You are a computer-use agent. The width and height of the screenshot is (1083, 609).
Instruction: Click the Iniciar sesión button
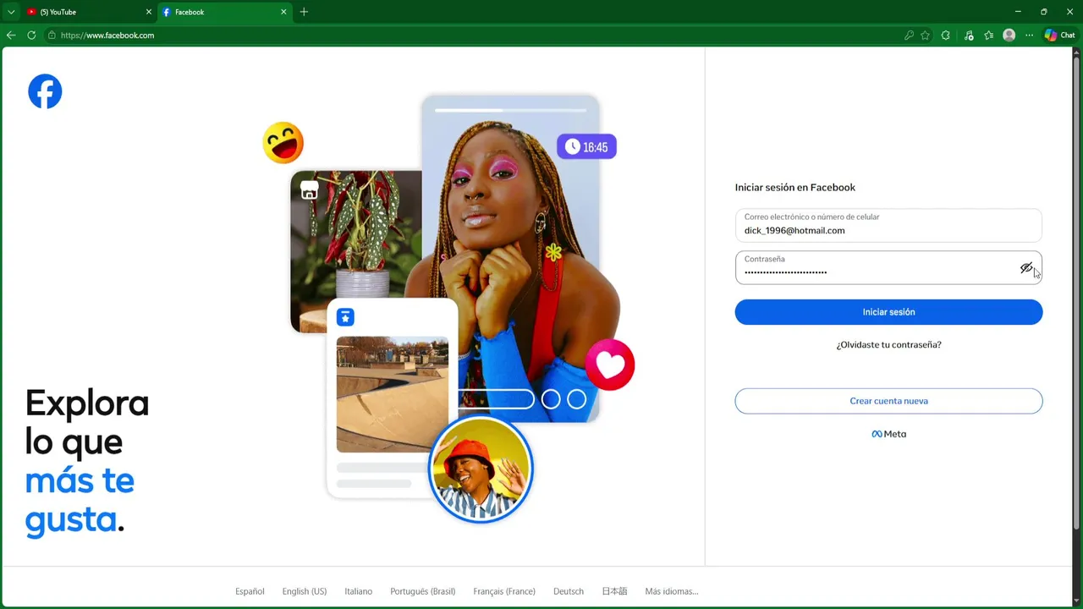(888, 312)
